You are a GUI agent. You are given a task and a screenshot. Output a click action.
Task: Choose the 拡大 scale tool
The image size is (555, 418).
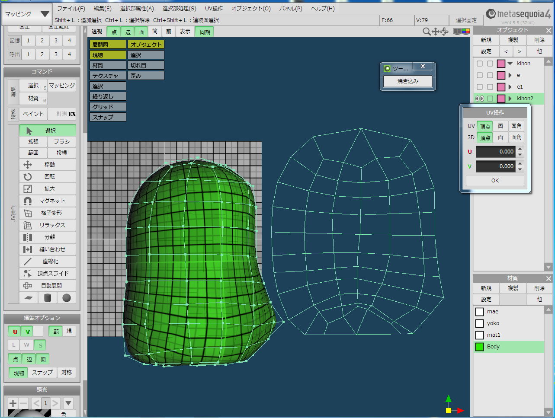(x=48, y=189)
